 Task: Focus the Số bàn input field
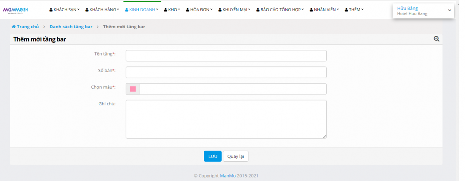(x=226, y=73)
